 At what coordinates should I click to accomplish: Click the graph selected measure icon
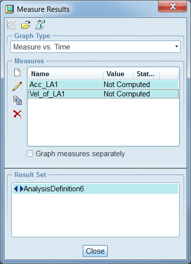pos(11,25)
